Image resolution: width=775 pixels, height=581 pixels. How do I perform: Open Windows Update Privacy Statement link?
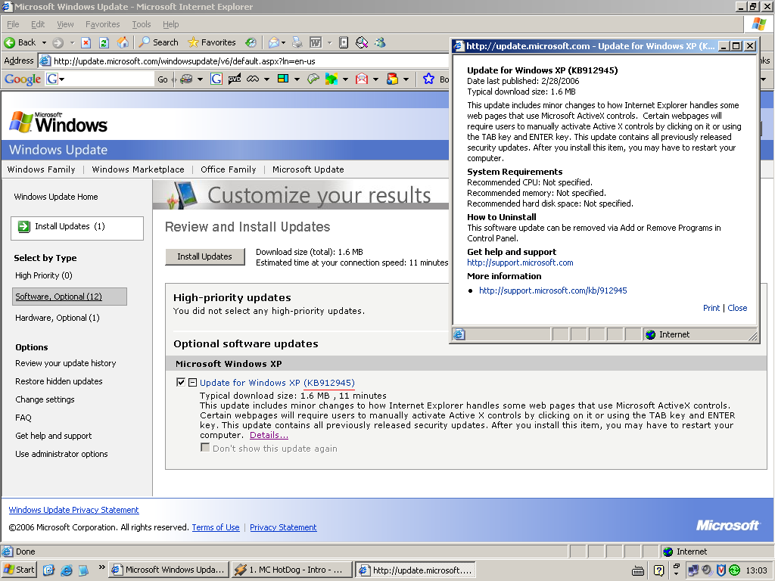coord(73,510)
